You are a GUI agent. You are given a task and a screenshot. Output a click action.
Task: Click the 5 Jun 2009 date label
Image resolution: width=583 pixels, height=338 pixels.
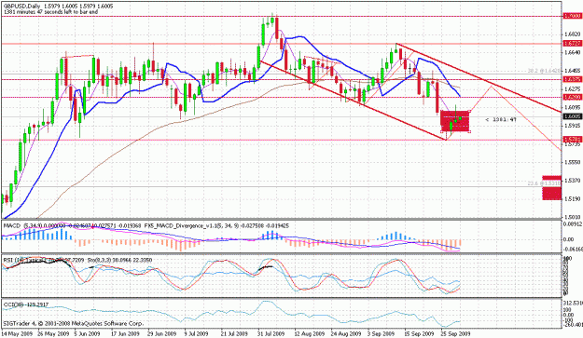87,333
